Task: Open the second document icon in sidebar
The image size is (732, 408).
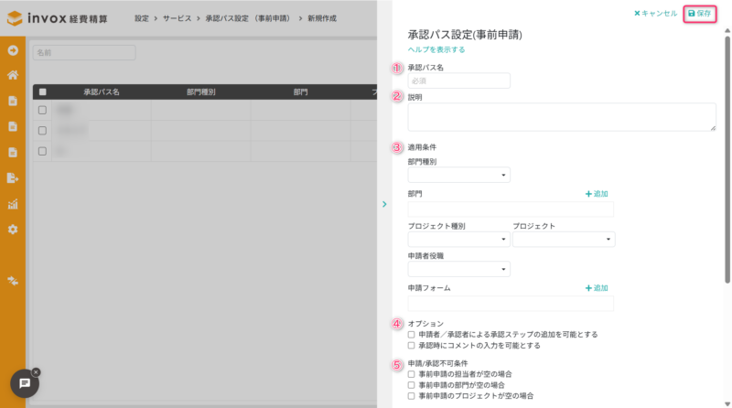Action: (x=13, y=126)
